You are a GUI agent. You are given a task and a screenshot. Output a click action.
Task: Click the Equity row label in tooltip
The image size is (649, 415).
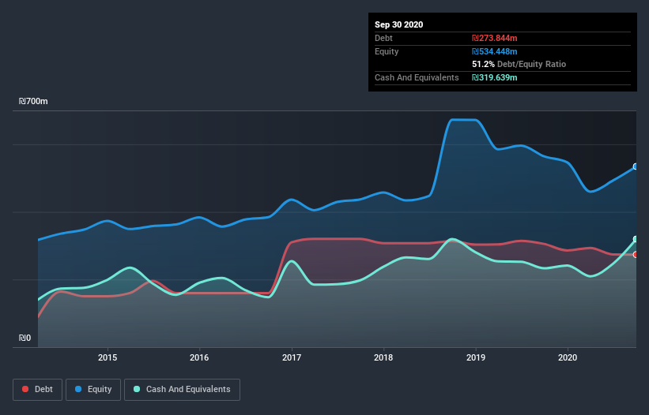tap(387, 51)
